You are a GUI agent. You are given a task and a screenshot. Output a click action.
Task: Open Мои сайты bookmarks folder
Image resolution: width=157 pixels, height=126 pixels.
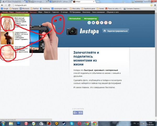pos(75,9)
